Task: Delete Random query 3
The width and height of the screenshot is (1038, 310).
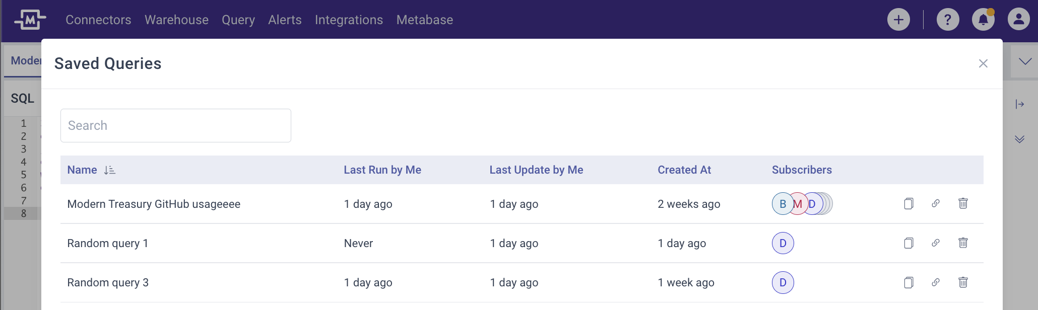Action: 963,282
